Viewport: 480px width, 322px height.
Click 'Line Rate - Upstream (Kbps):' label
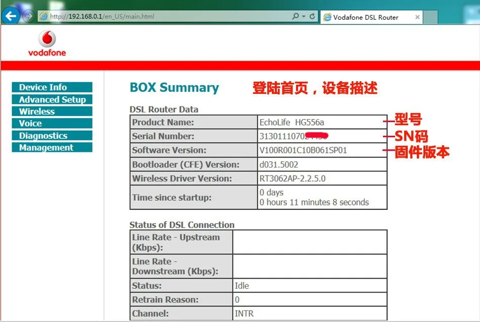point(176,242)
